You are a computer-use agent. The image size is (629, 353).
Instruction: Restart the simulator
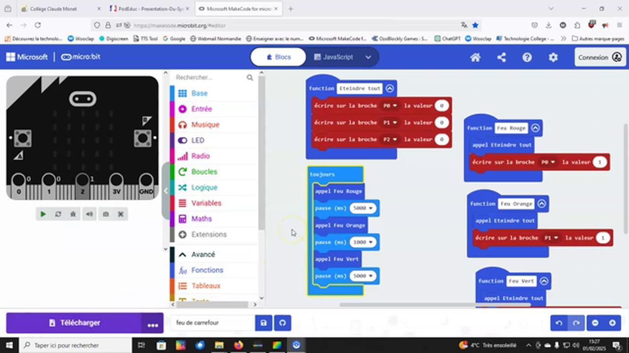57,214
